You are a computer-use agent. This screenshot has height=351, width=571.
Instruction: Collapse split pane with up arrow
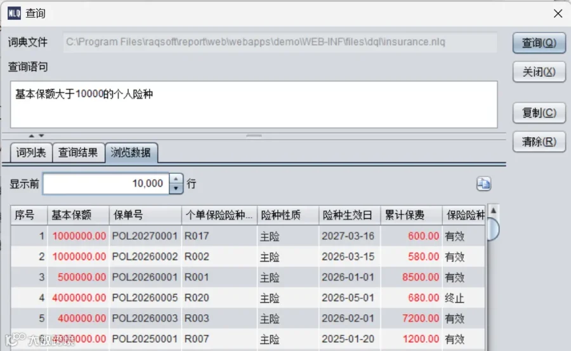coord(32,136)
